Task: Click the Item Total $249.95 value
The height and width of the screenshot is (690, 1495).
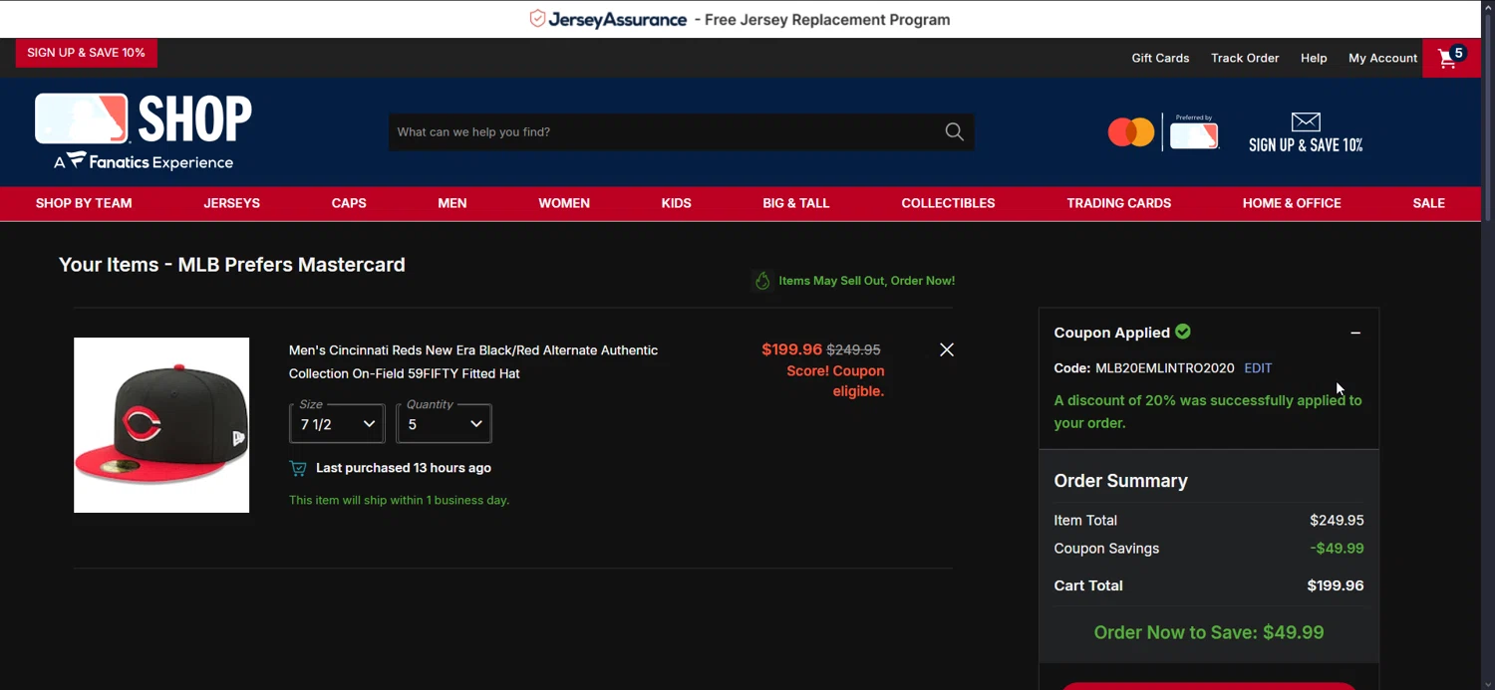Action: point(1337,521)
